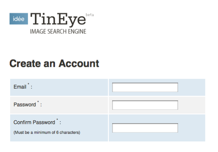218x152 pixels.
Task: Click the blue idée logo badge
Action: click(x=19, y=19)
